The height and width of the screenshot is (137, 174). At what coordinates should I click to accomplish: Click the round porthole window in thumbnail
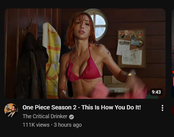(x=98, y=25)
